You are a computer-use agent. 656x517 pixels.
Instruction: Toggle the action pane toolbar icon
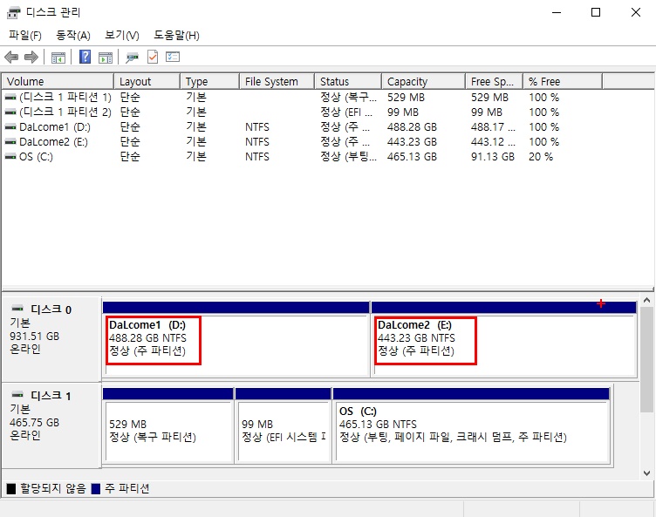[106, 58]
